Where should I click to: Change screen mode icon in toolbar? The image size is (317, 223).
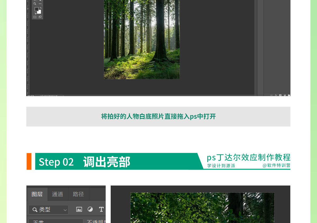tap(40, 17)
